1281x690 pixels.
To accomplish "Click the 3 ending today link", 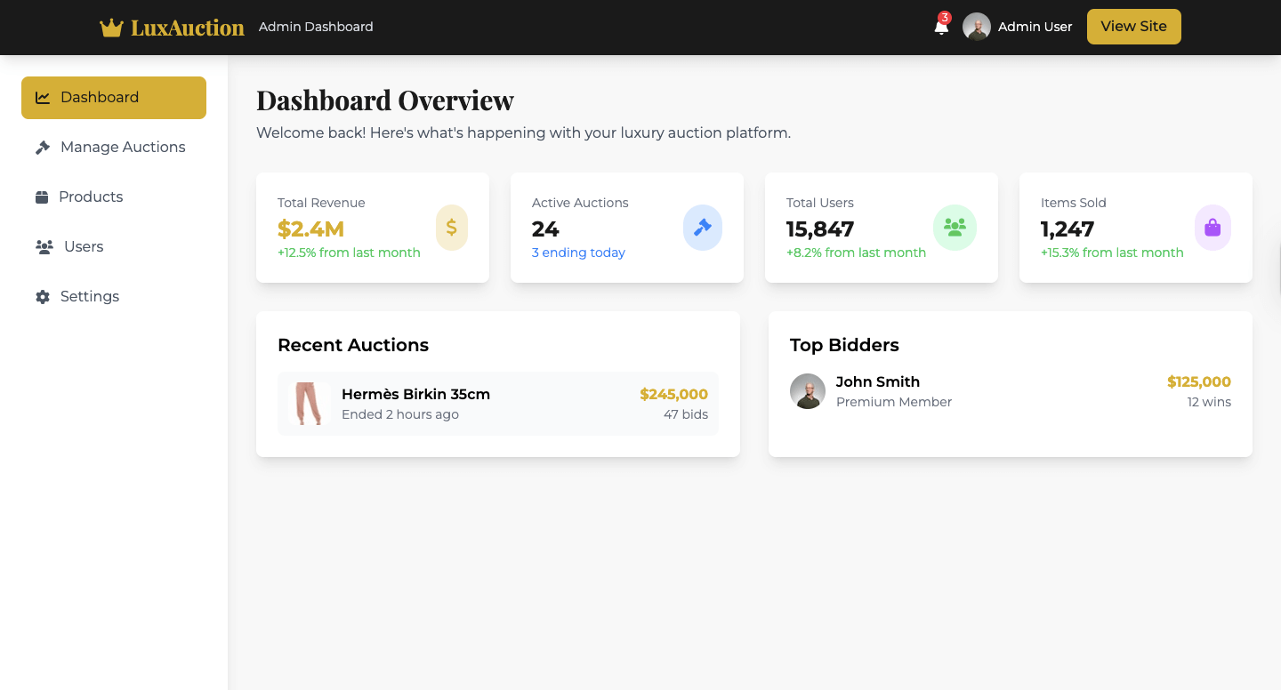I will 578,253.
